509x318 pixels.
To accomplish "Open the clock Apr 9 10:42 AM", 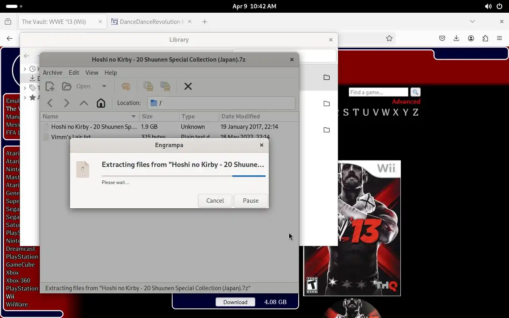I will (254, 6).
